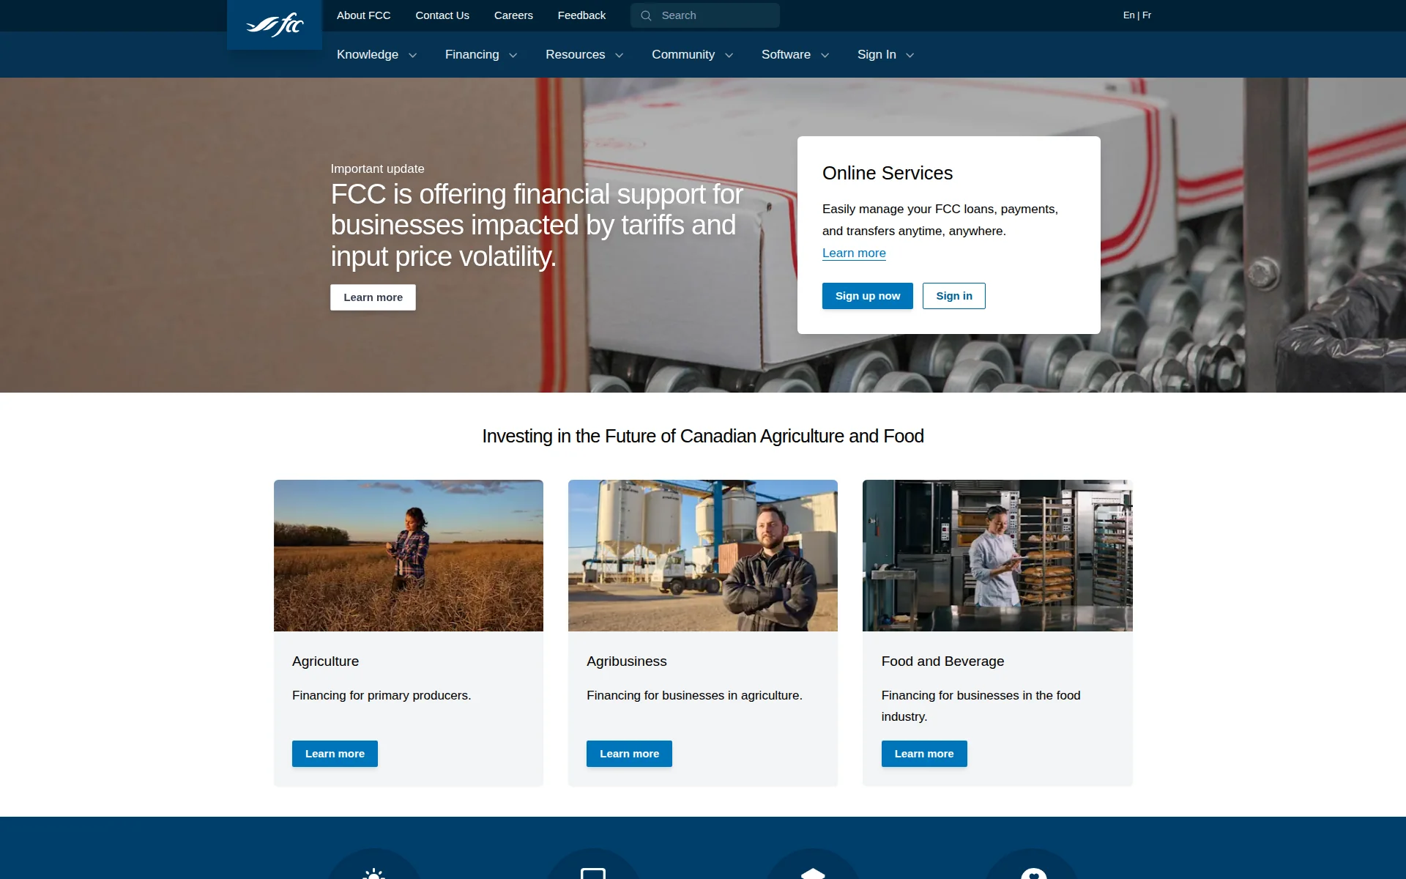Expand the Financing menu chevron
1406x879 pixels.
tap(513, 55)
